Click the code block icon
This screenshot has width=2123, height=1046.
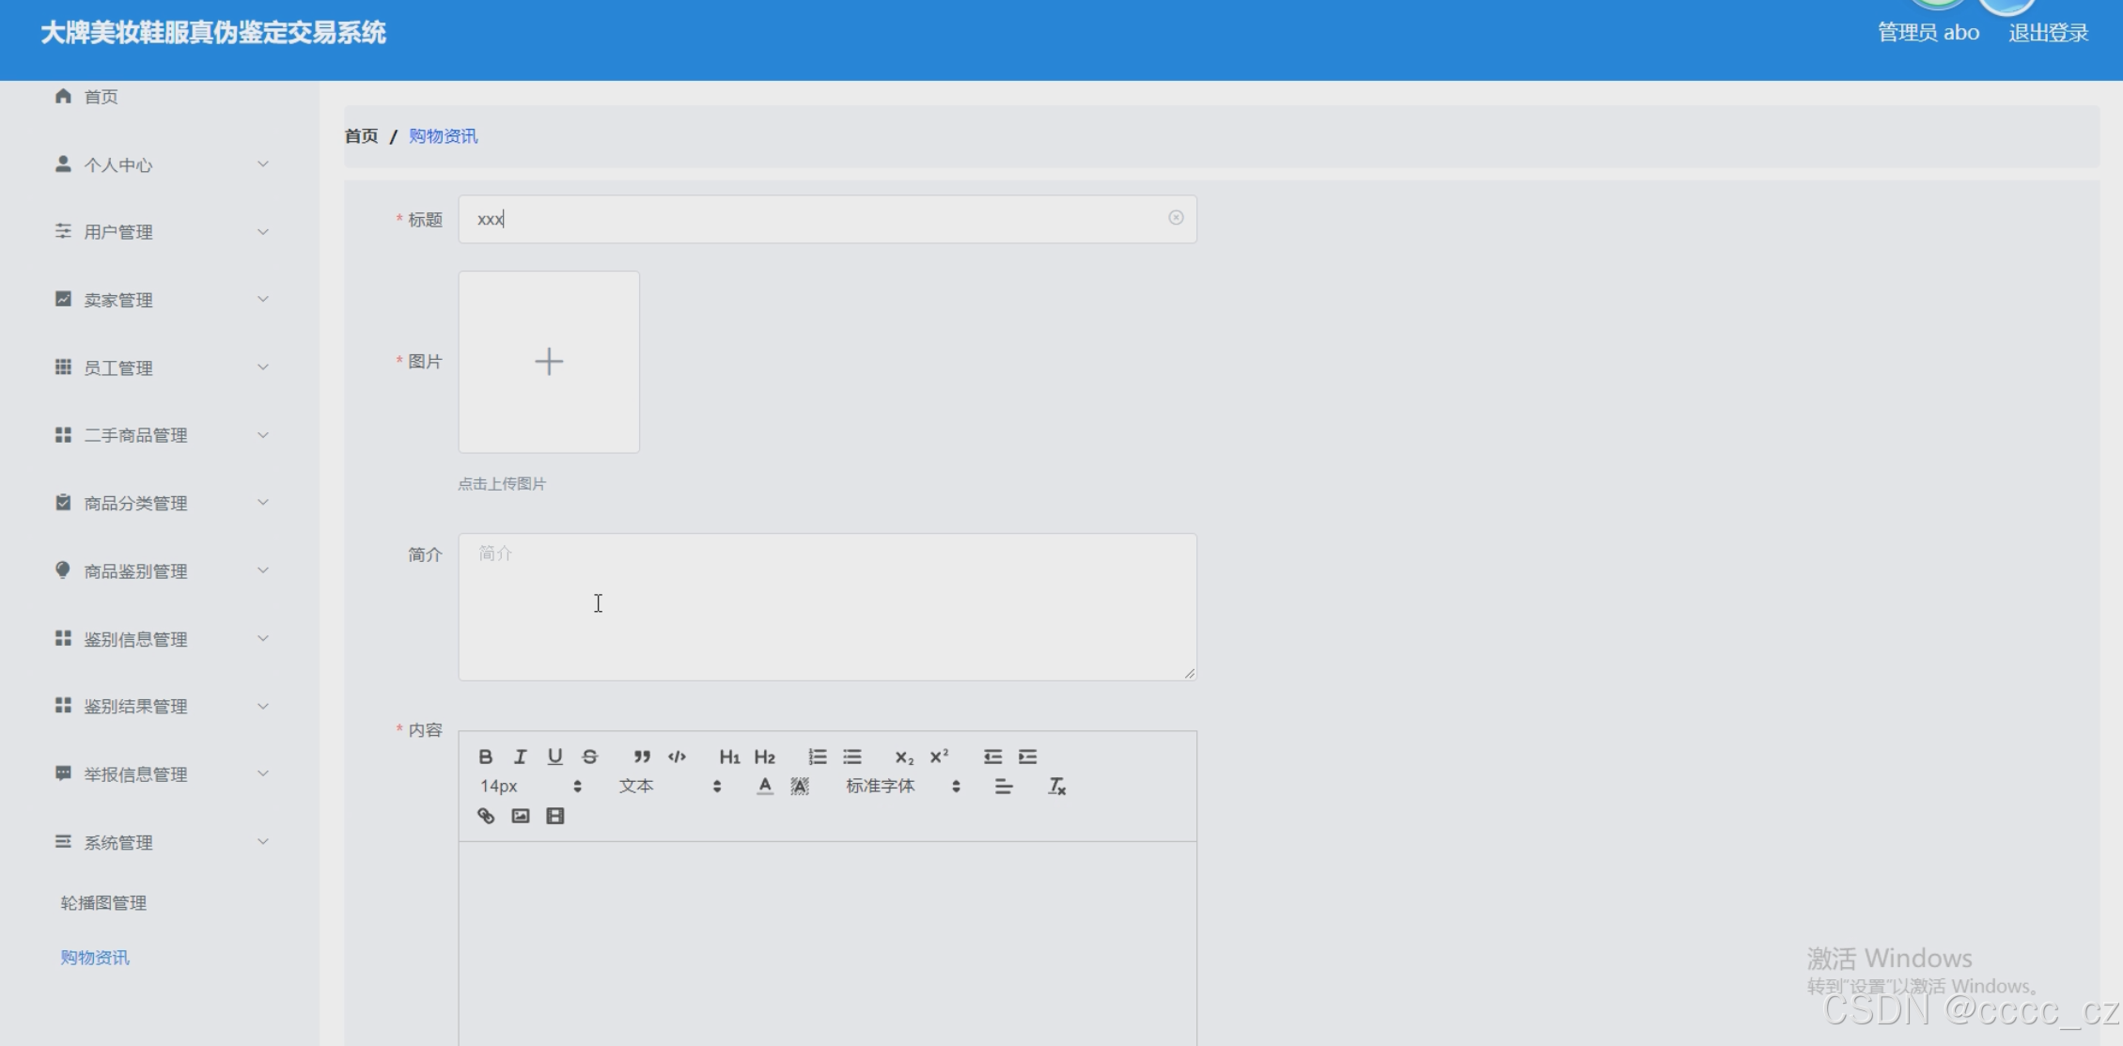[x=677, y=757]
